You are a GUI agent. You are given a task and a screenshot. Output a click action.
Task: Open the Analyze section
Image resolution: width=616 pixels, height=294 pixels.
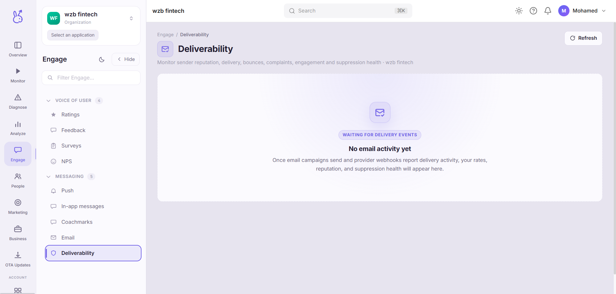coord(18,128)
